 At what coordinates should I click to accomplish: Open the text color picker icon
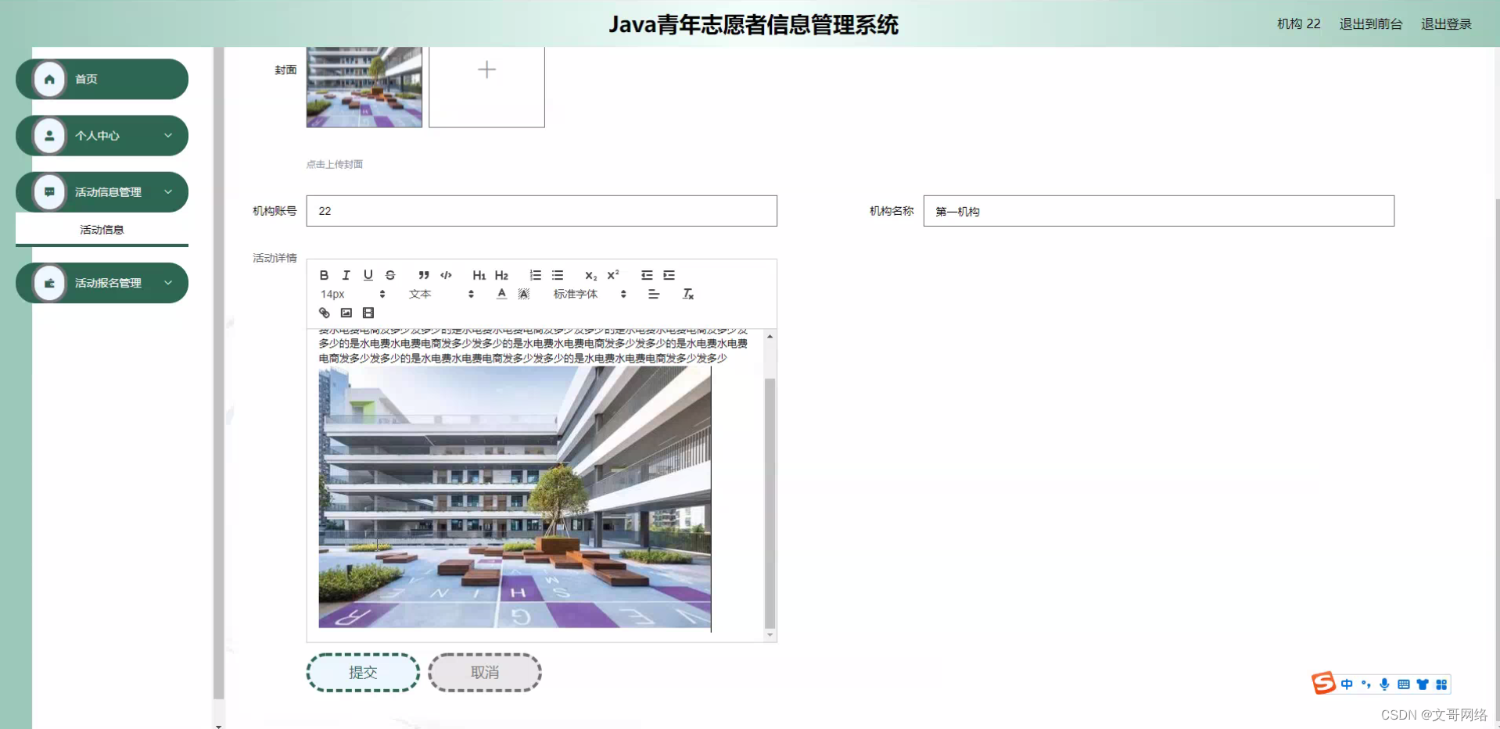(501, 294)
